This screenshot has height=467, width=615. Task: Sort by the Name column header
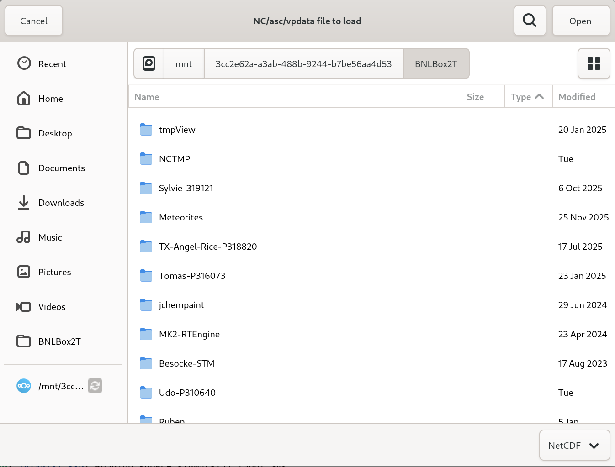tap(147, 97)
